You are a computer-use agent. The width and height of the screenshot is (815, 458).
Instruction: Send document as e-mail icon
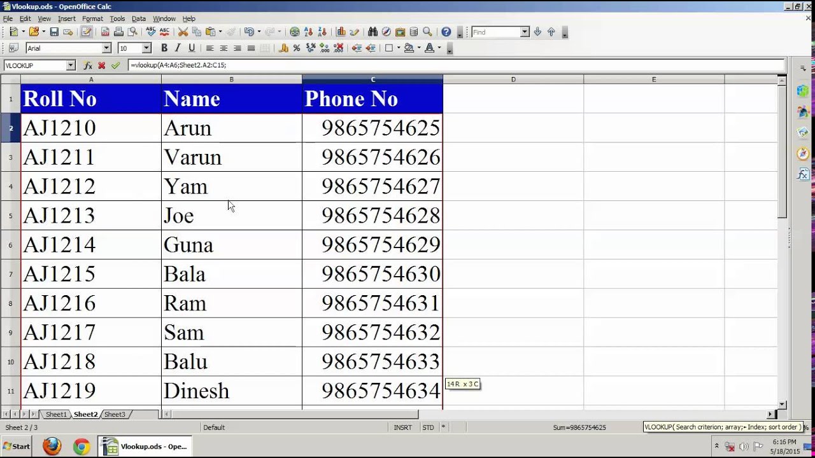(68, 32)
